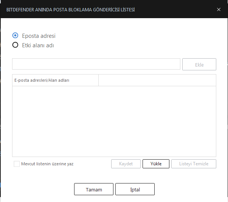Viewport: 228px width, 202px height.
Task: Enable the Mevcut listenin üzerine yaz checkbox
Action: click(x=17, y=164)
